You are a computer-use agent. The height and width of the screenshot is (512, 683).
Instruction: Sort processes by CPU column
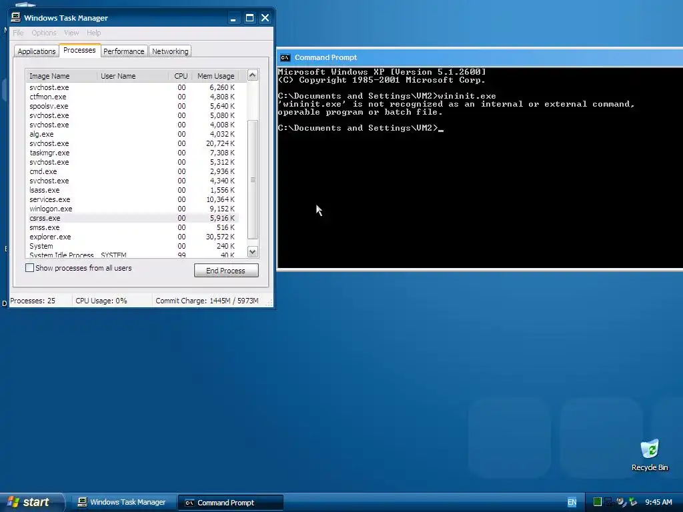point(180,76)
